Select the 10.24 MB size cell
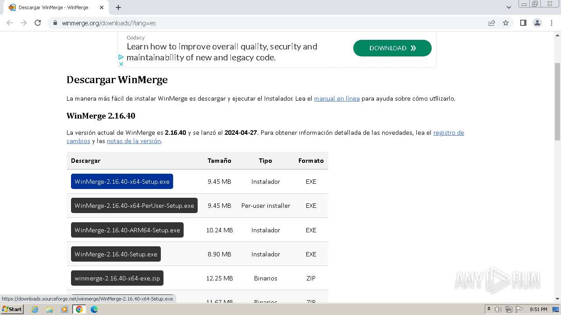 click(220, 230)
